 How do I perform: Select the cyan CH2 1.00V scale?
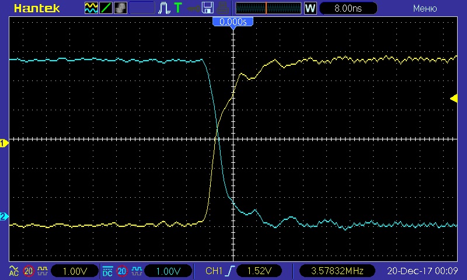168,271
